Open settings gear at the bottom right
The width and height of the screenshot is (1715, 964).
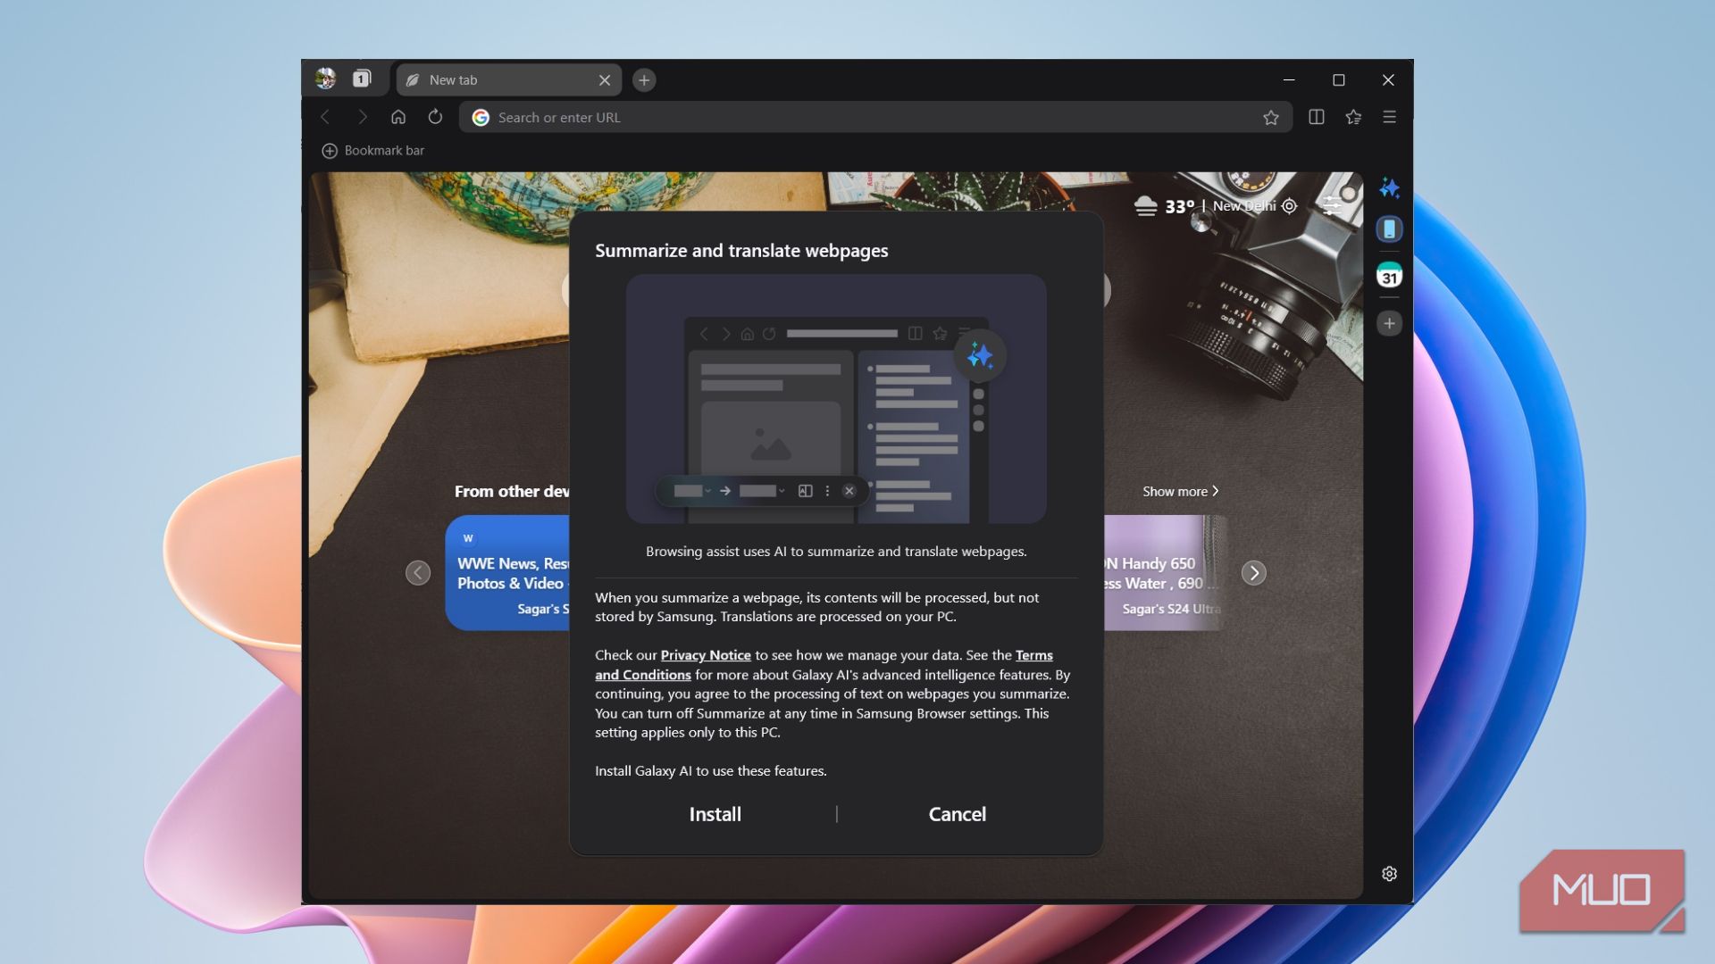coord(1389,874)
